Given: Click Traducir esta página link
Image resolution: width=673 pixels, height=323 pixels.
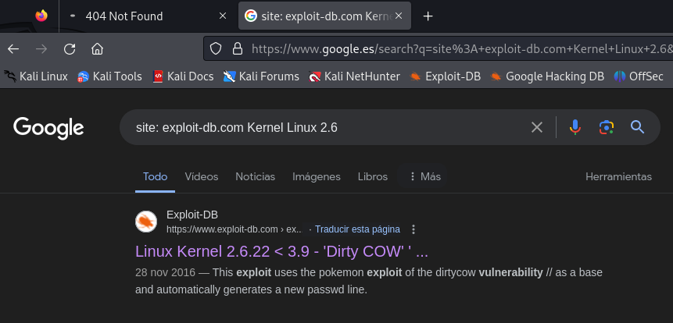Looking at the screenshot, I should click(x=358, y=229).
